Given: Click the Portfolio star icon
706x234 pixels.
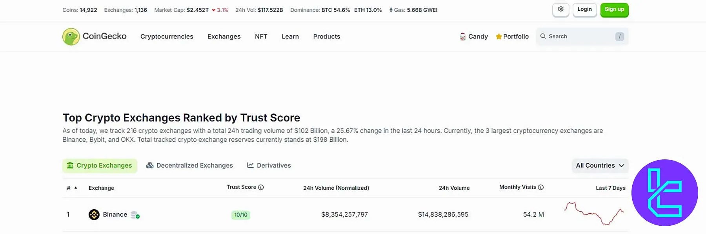Looking at the screenshot, I should [x=499, y=36].
